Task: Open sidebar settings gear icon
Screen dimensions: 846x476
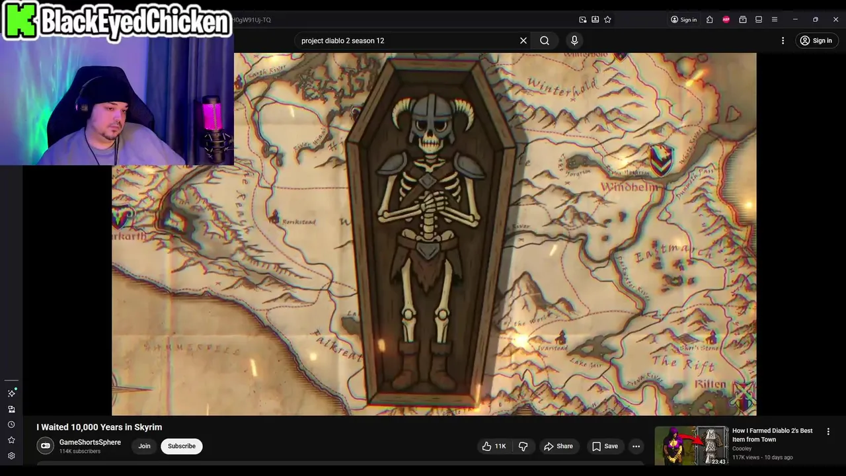Action: pos(11,456)
